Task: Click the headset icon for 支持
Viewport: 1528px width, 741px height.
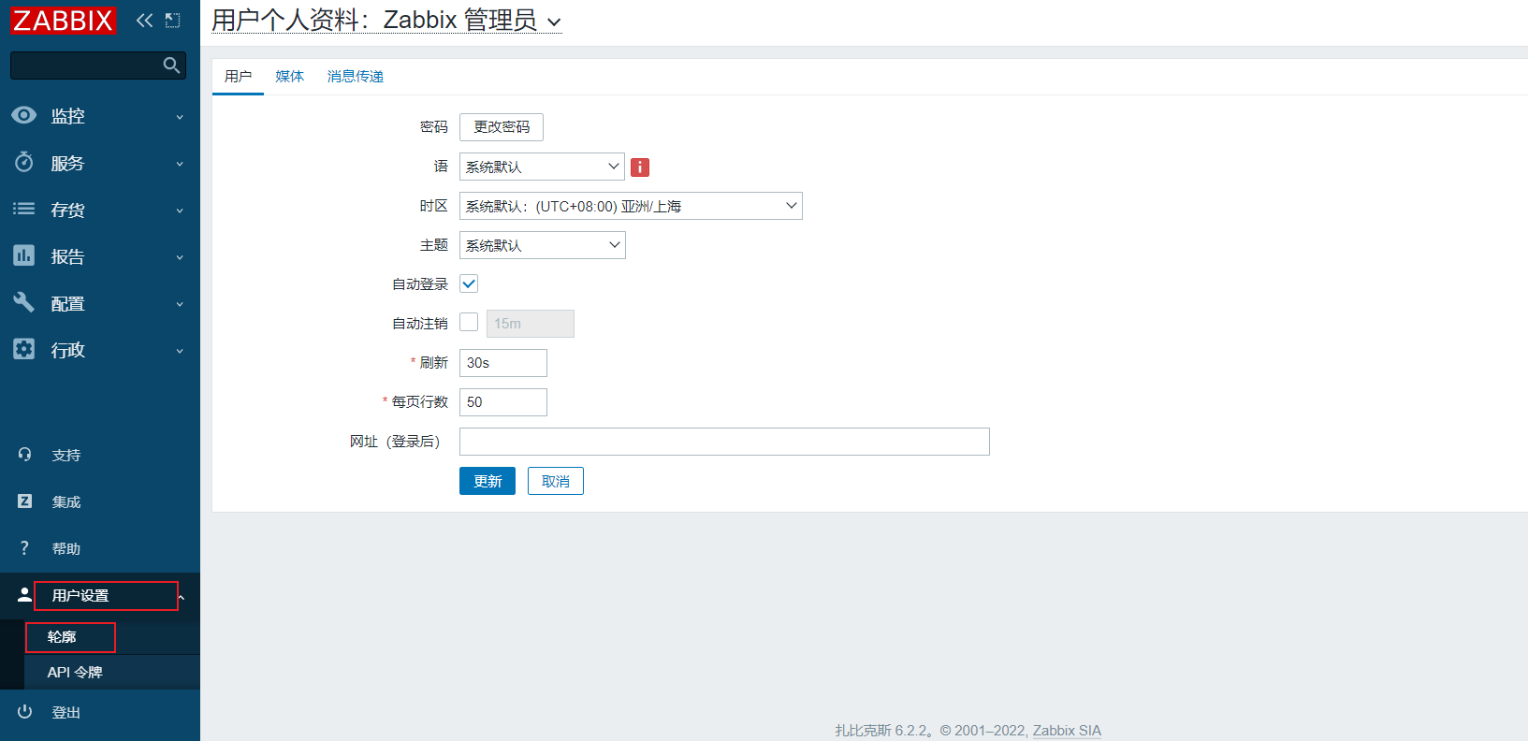Action: coord(25,455)
